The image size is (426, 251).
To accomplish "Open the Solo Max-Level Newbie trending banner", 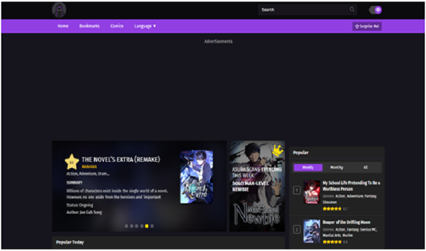I will pyautogui.click(x=257, y=186).
